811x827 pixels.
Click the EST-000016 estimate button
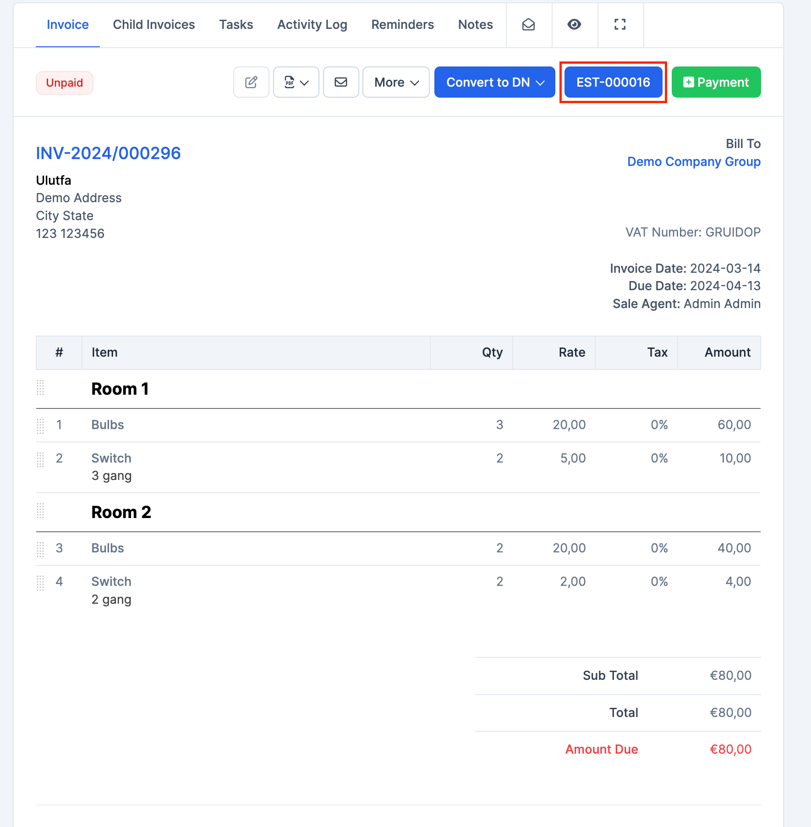(613, 83)
